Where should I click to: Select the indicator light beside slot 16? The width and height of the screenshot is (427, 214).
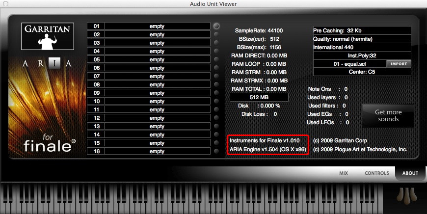[x=216, y=151]
